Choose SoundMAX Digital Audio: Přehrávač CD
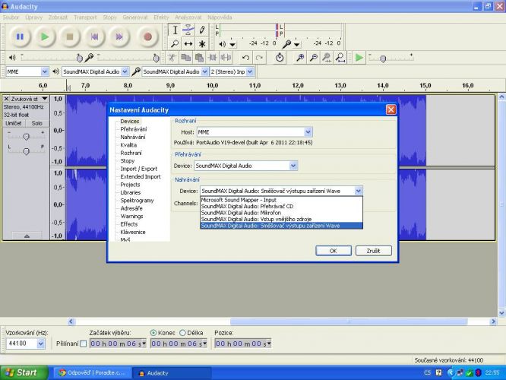Viewport: 506px width, 380px height. 281,206
